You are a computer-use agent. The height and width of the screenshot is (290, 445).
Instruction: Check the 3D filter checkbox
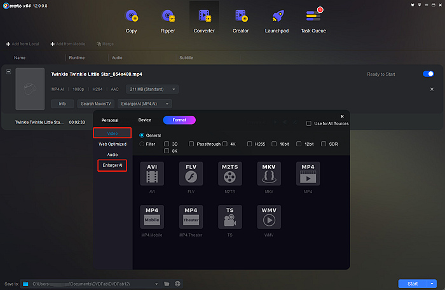pyautogui.click(x=167, y=144)
